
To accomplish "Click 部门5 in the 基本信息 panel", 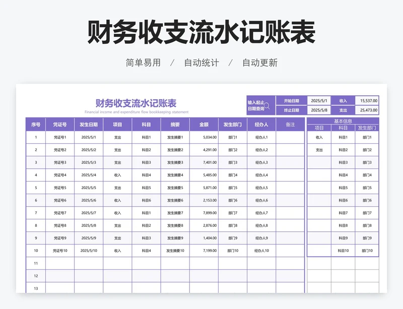I will click(x=367, y=188).
